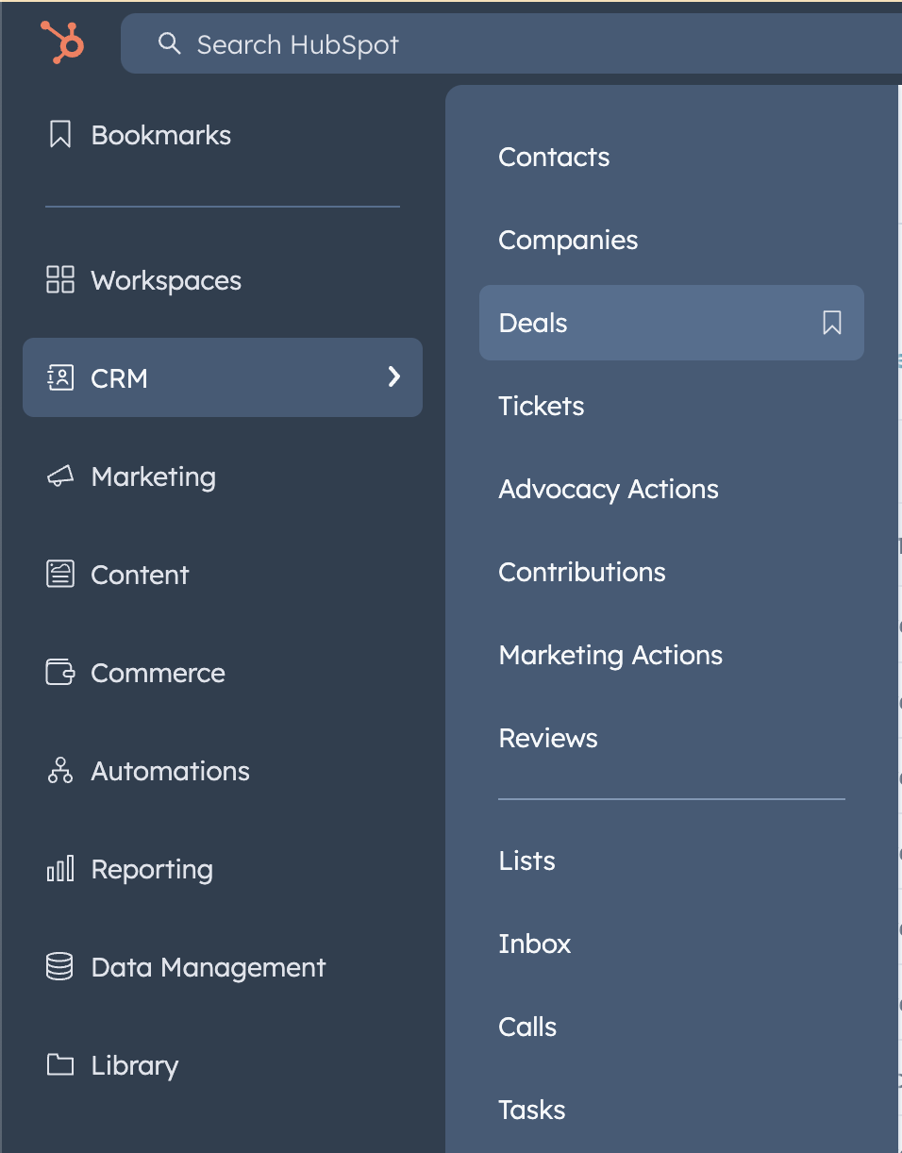Click the Content page icon
Viewport: 902px width, 1153px height.
coord(60,574)
